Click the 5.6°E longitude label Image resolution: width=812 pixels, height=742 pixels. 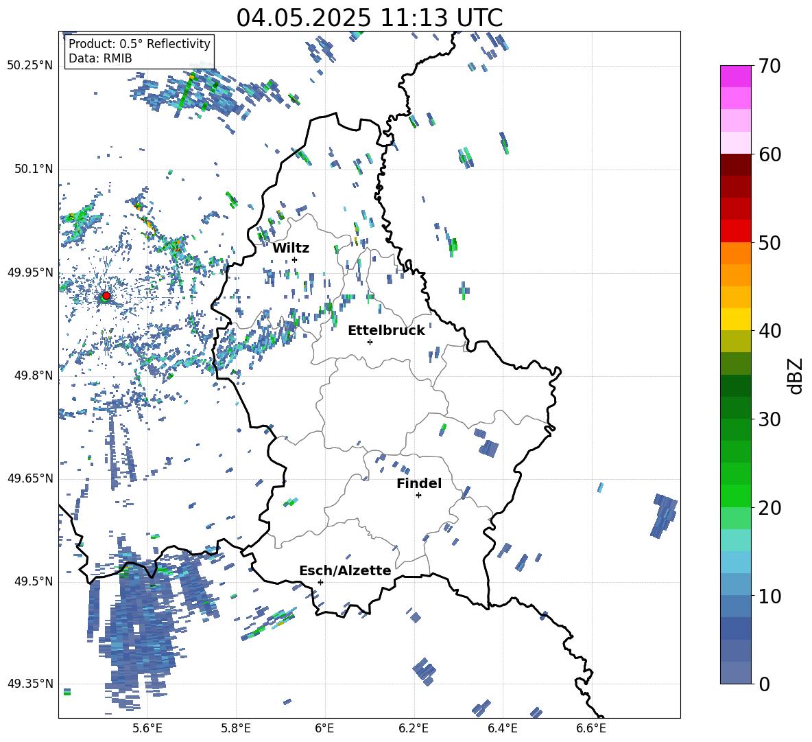point(147,728)
